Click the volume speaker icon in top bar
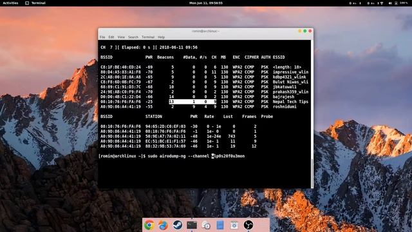Screen dimensions: 412x232 390,3
